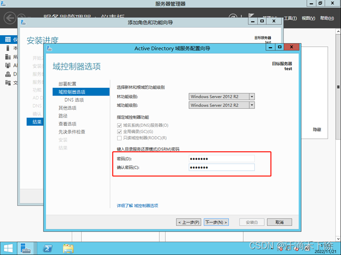The width and height of the screenshot is (341, 255).
Task: Go to DNS 选项 wizard step
Action: pyautogui.click(x=74, y=100)
